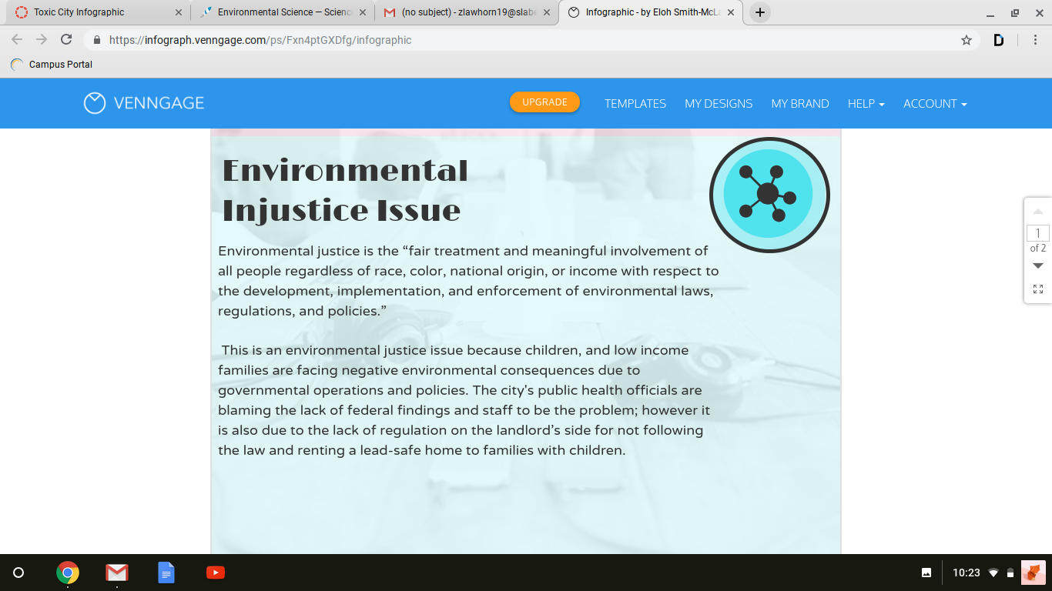Expand the HELP dropdown menu
This screenshot has width=1052, height=591.
click(866, 103)
